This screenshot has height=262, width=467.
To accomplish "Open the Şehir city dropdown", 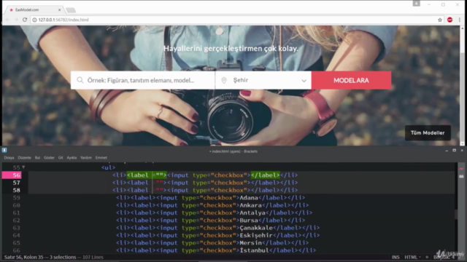I will pos(263,80).
